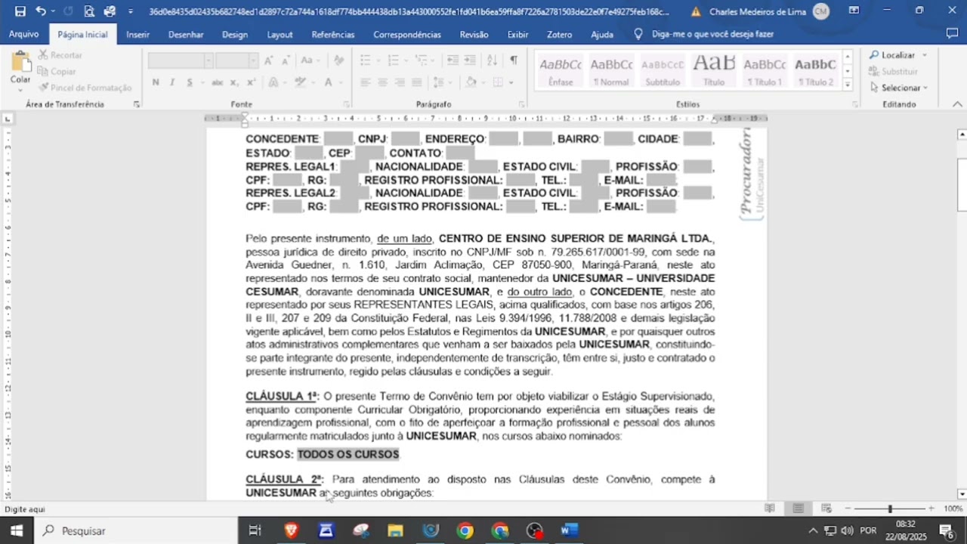This screenshot has height=544, width=967.
Task: Apply the Título 1 style
Action: [765, 71]
